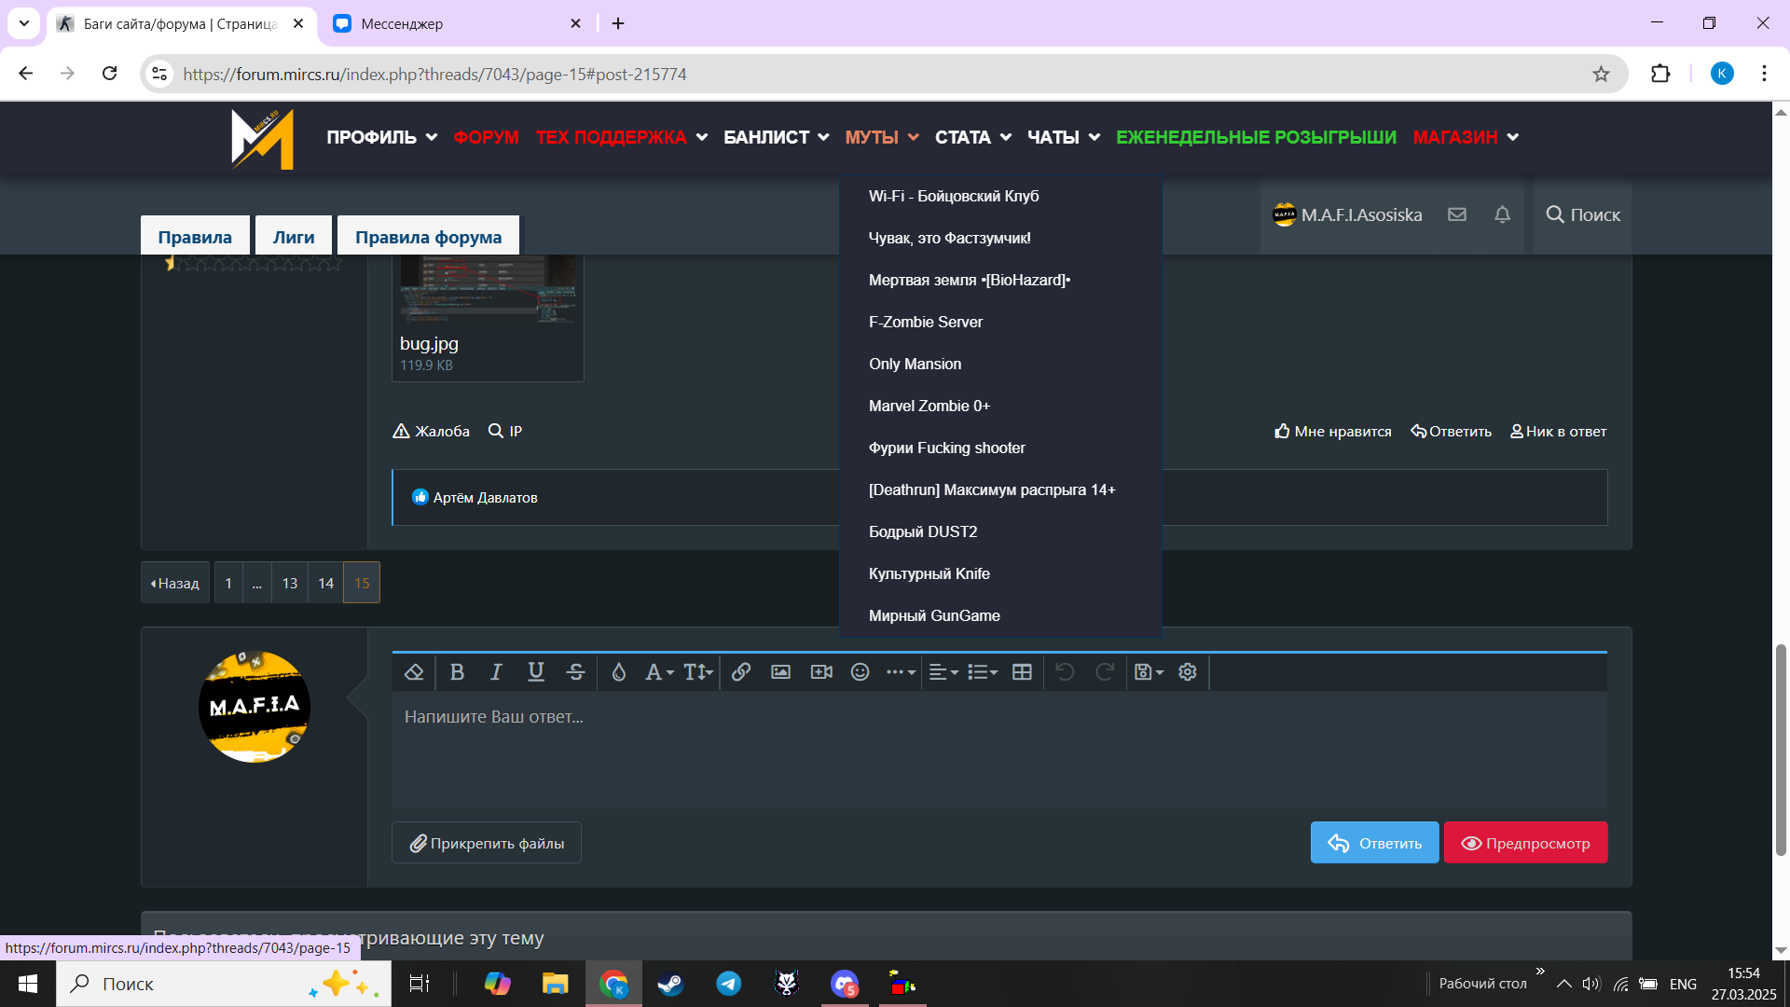Toggle bold formatting in the editor
This screenshot has width=1790, height=1007.
click(457, 672)
